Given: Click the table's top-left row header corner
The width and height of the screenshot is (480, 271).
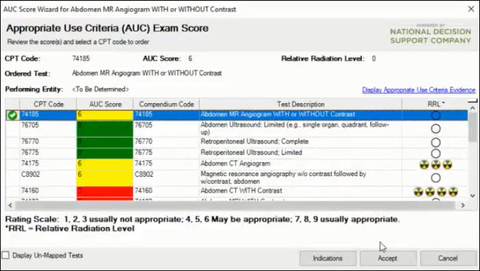Looking at the screenshot, I should pyautogui.click(x=12, y=104).
